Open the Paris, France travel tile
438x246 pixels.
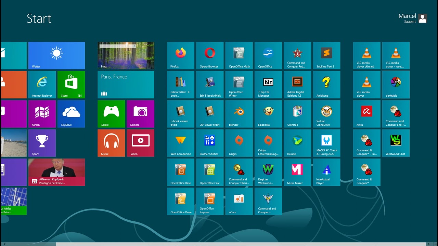click(126, 85)
